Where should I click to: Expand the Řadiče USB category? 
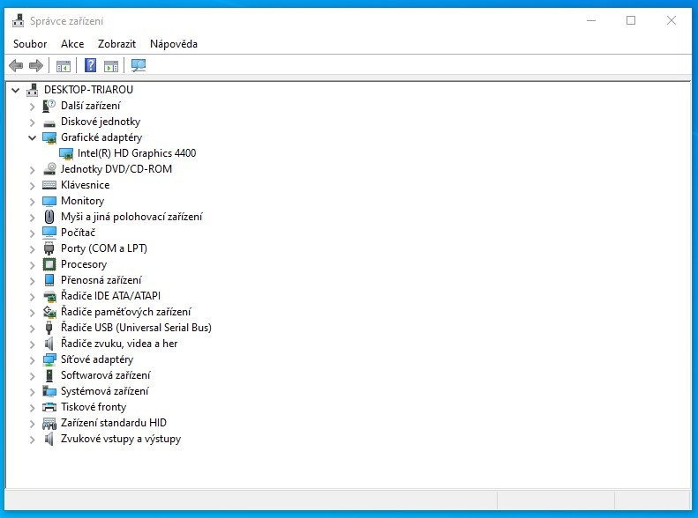33,328
